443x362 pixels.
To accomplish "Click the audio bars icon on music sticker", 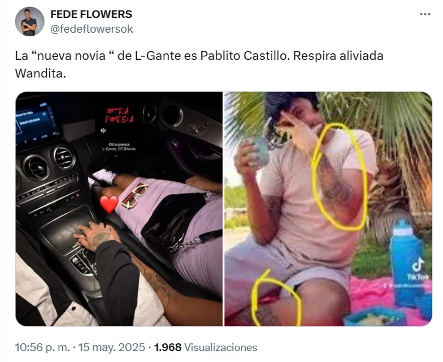I will pos(103,130).
